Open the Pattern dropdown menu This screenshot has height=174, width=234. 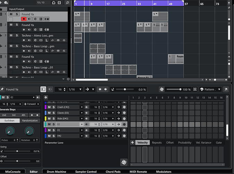[x=210, y=89]
